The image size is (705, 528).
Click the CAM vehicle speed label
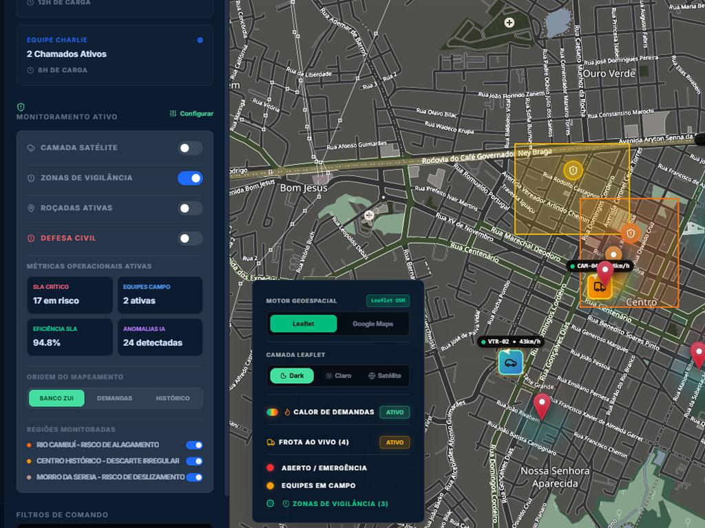pos(600,266)
